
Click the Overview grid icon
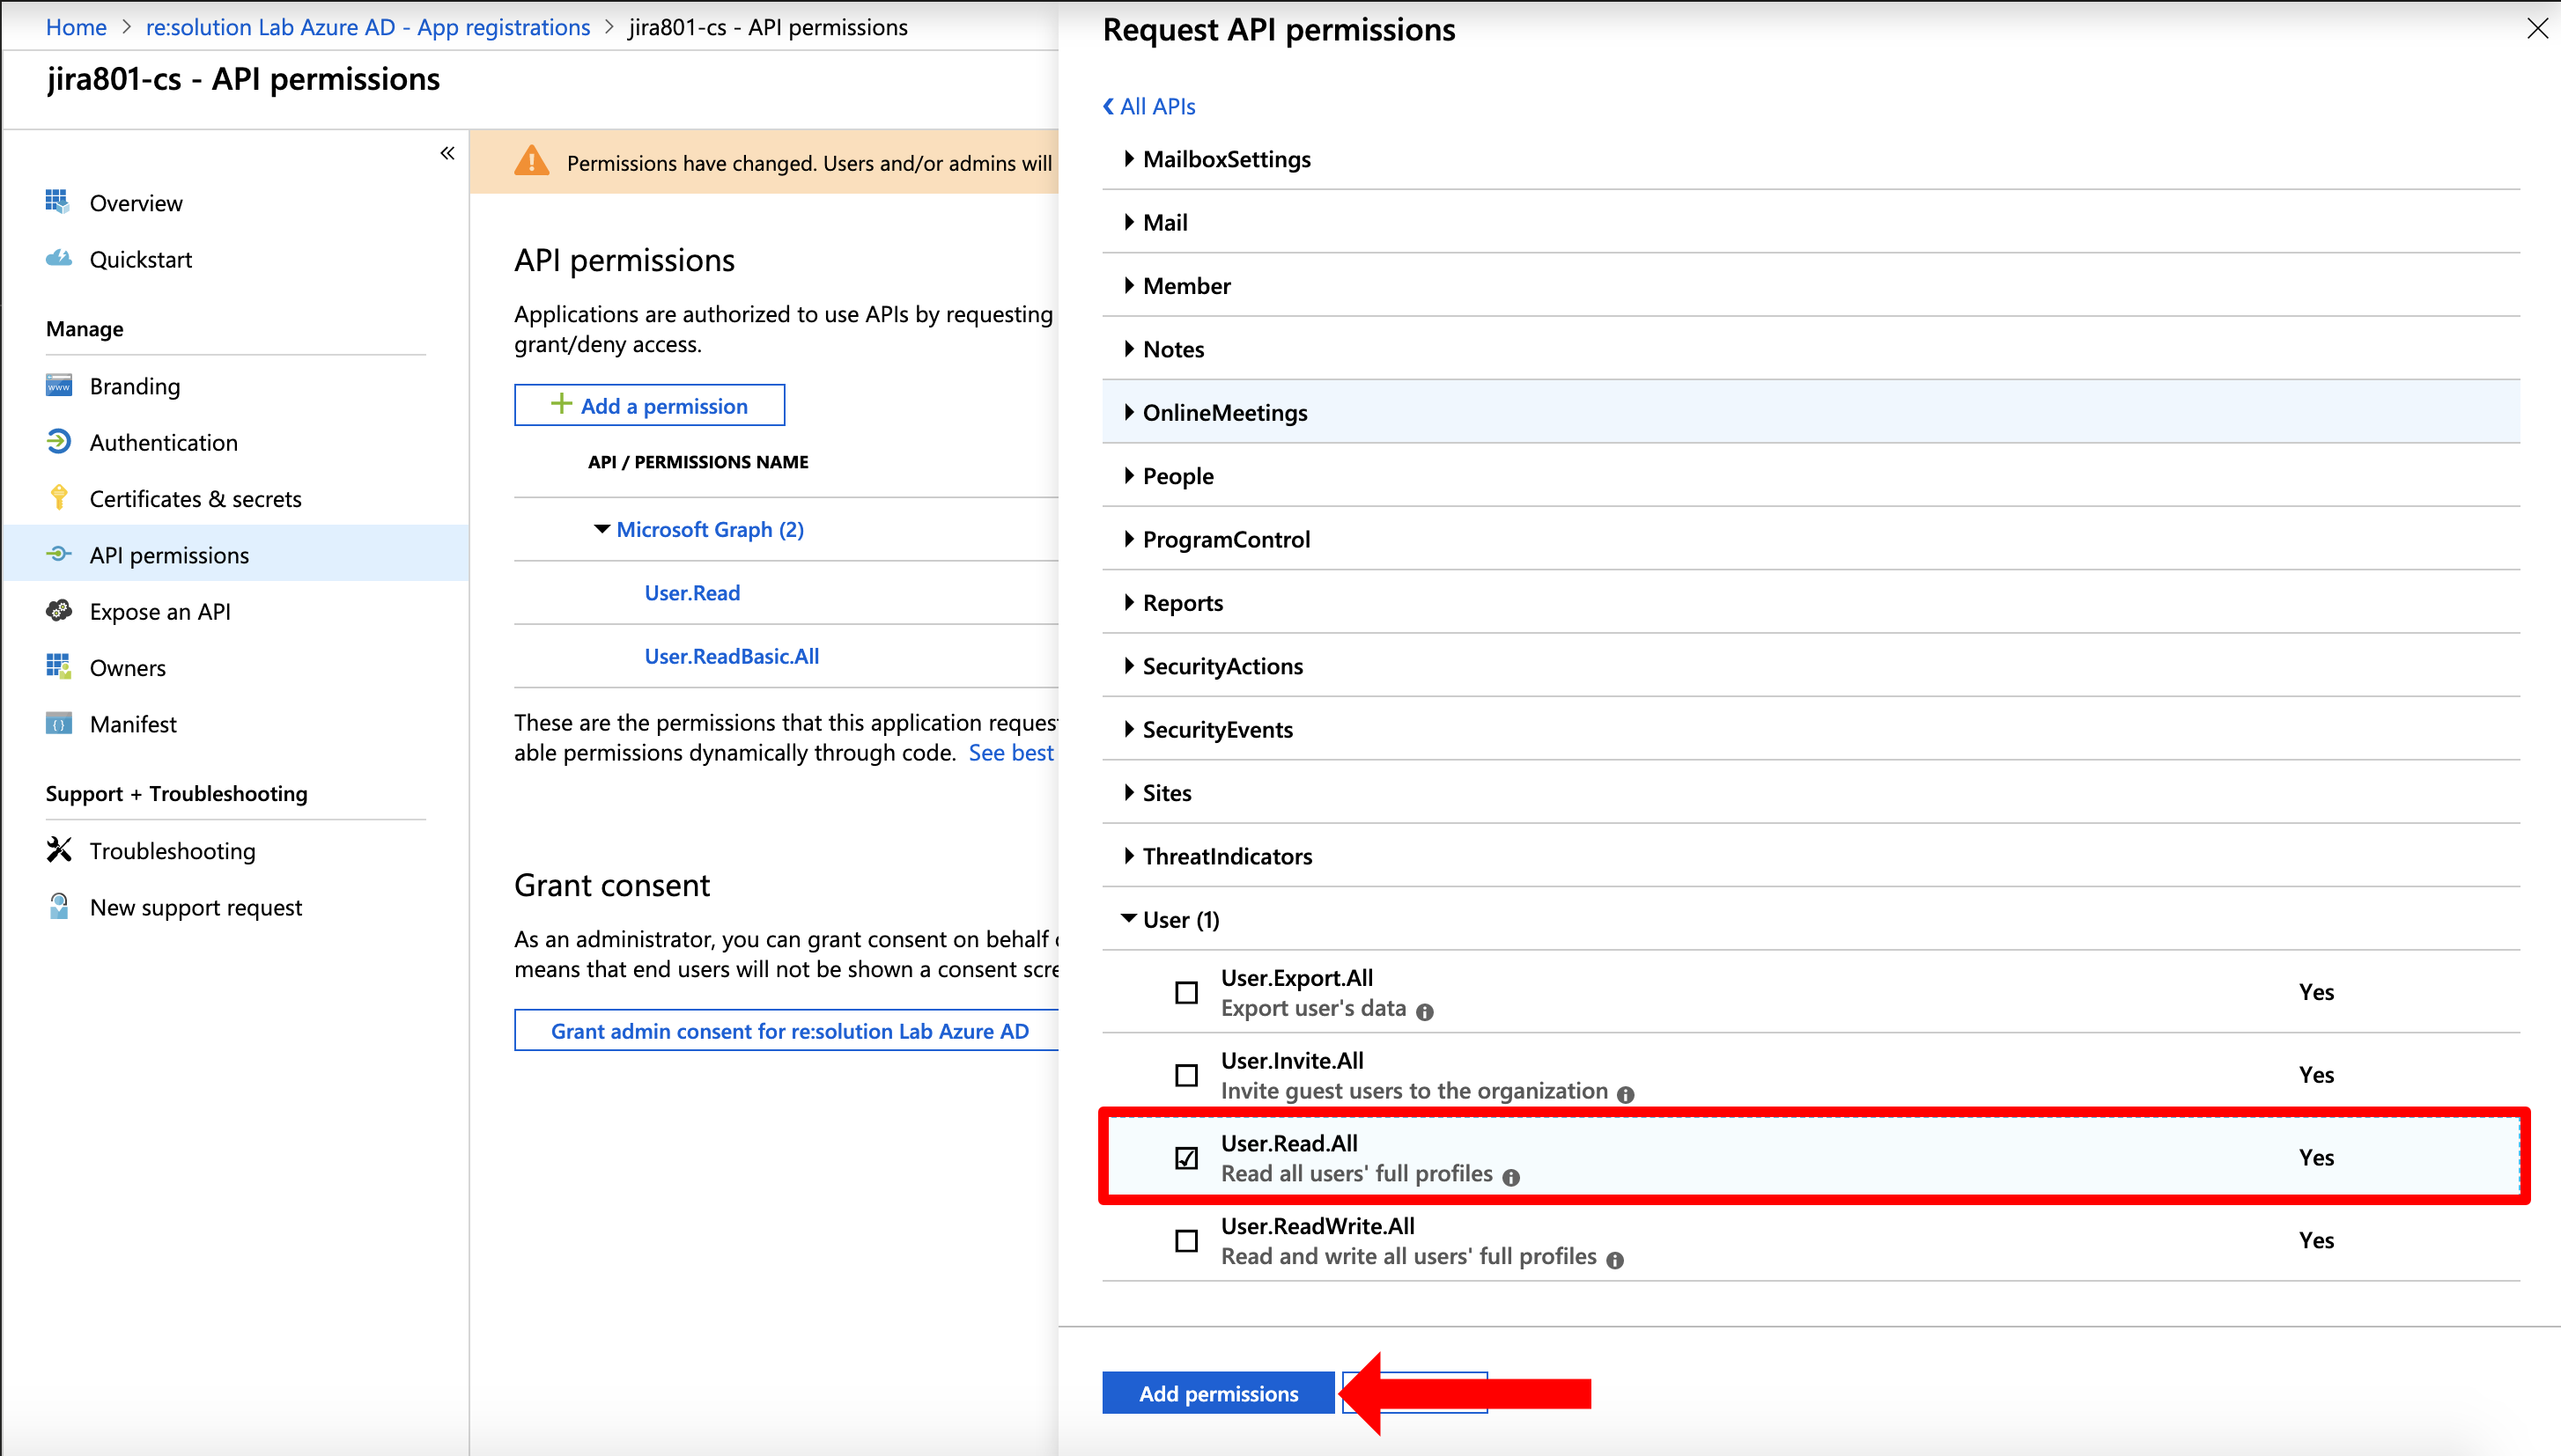pos(58,202)
